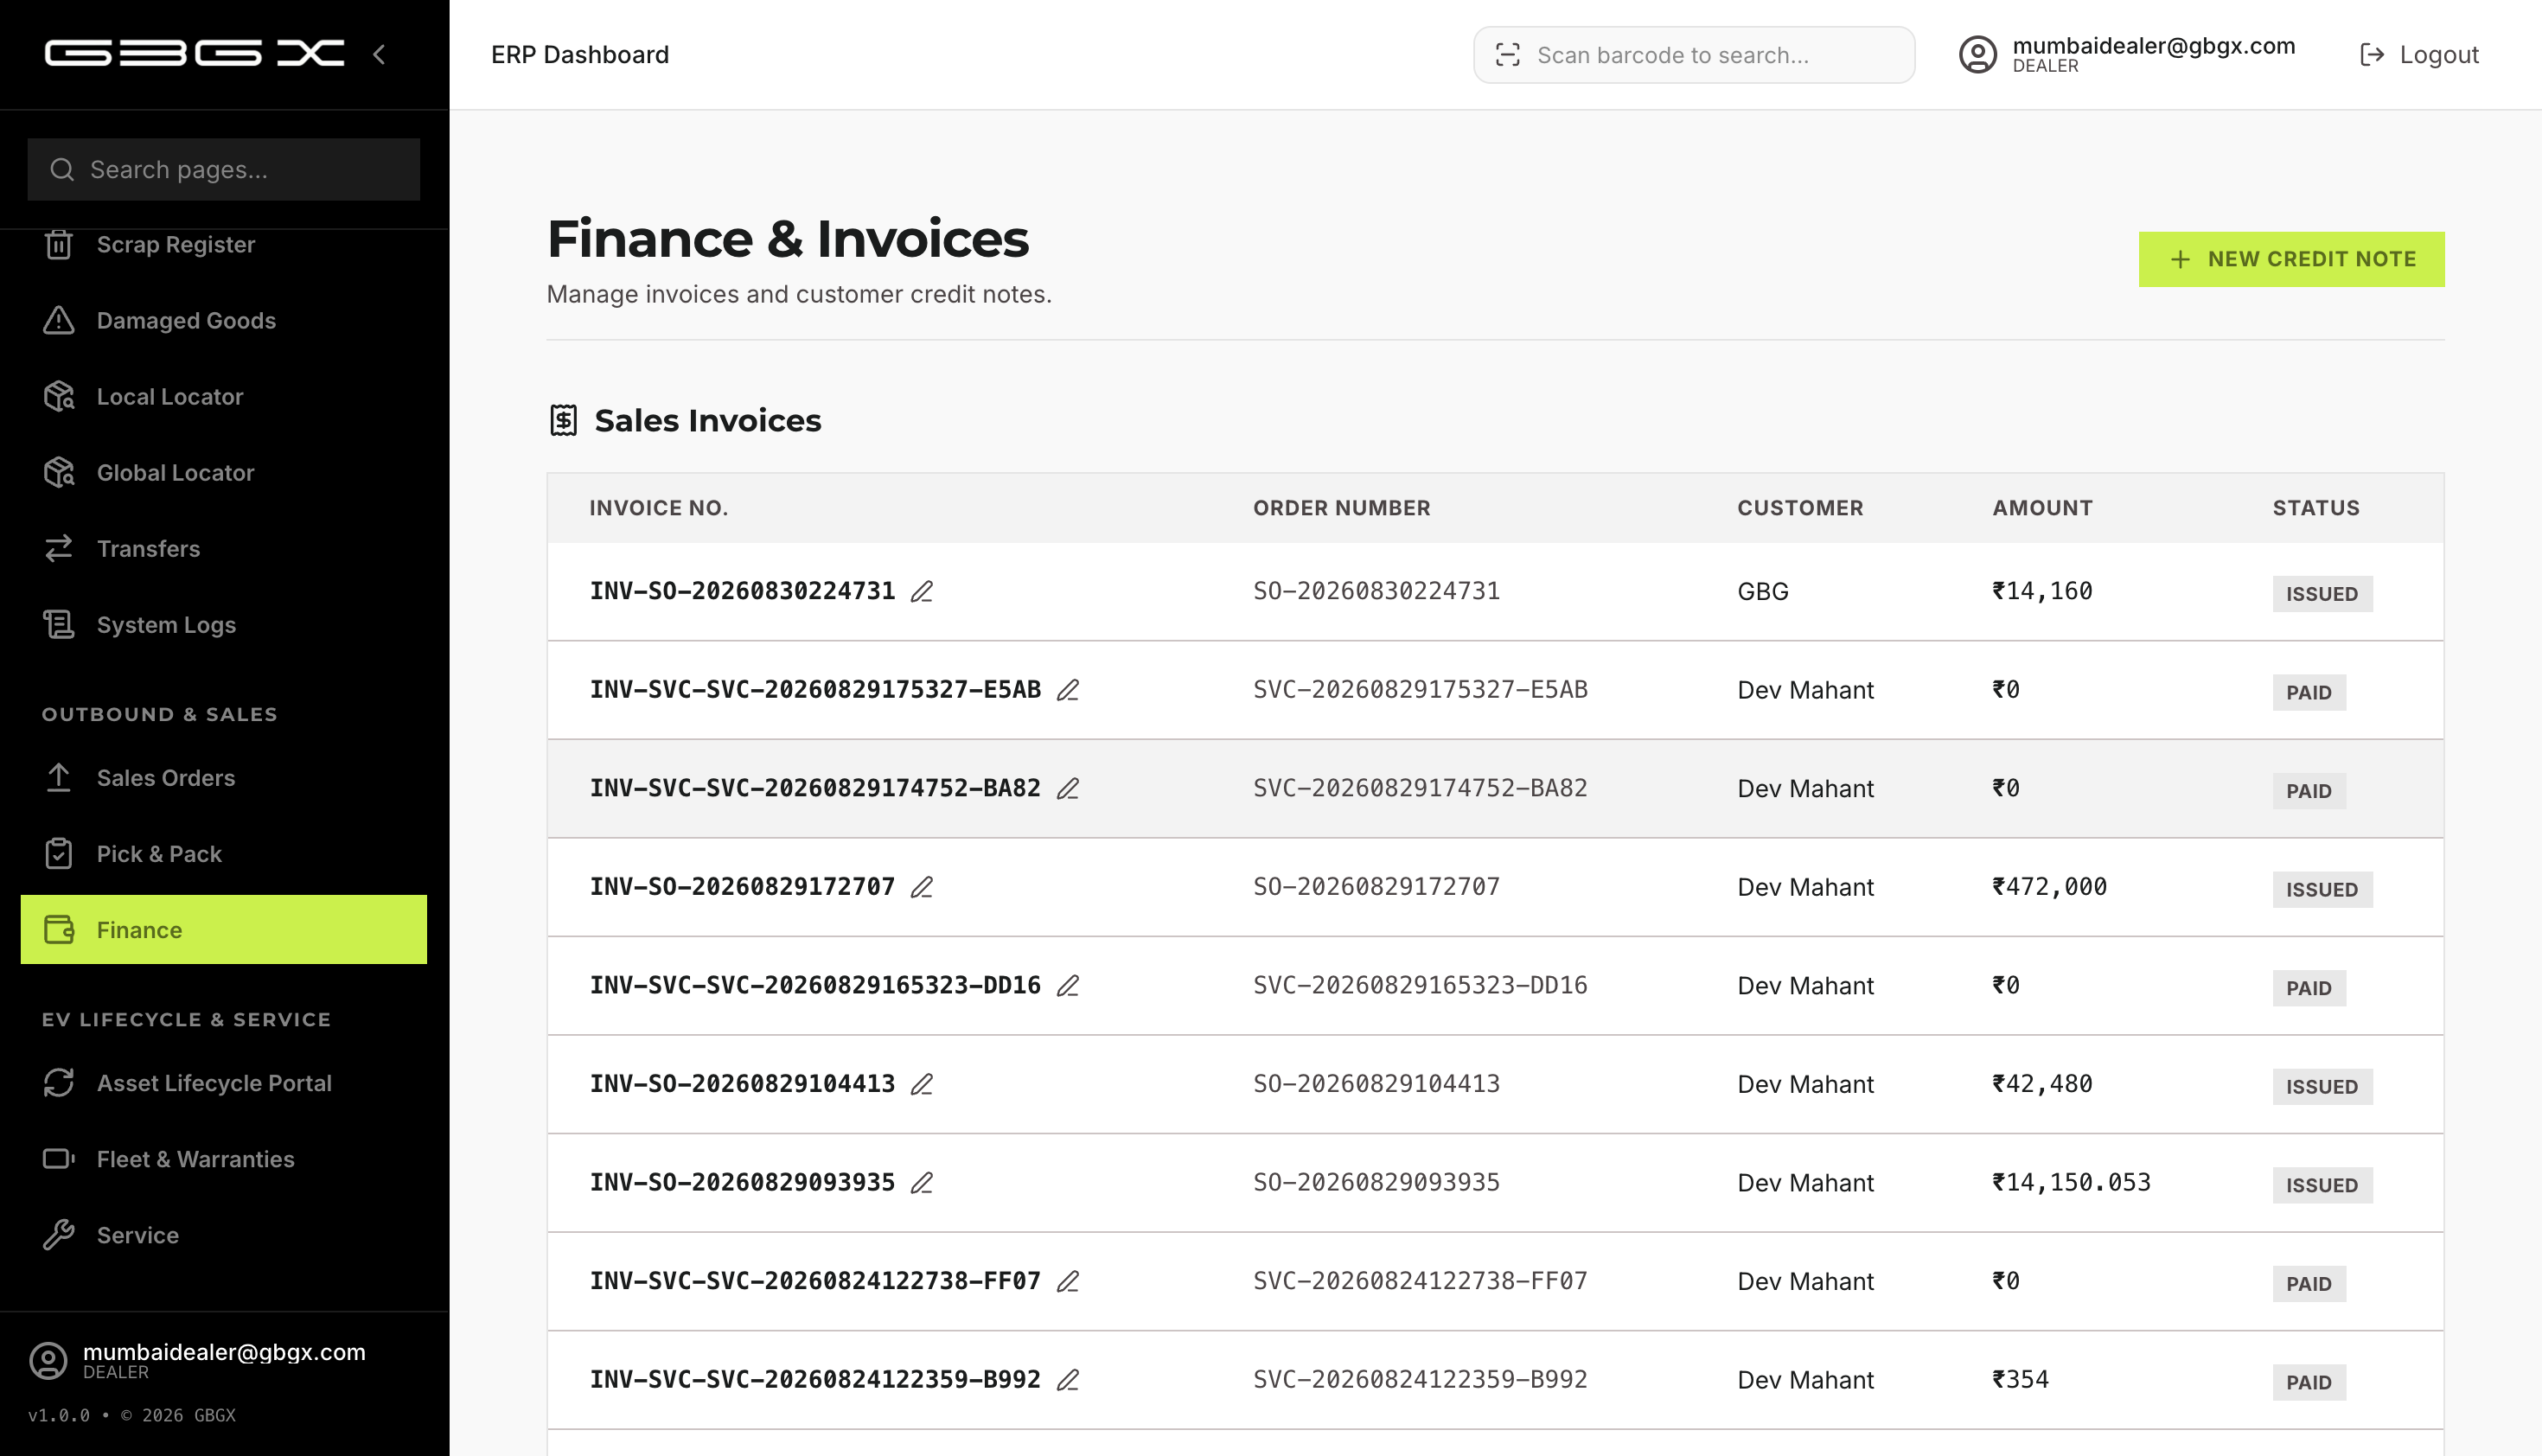The width and height of the screenshot is (2542, 1456).
Task: Click customer GBG in first row
Action: pos(1763,591)
